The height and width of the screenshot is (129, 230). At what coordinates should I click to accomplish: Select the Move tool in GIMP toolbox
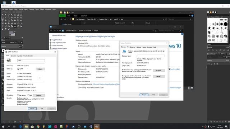(x=15, y=18)
